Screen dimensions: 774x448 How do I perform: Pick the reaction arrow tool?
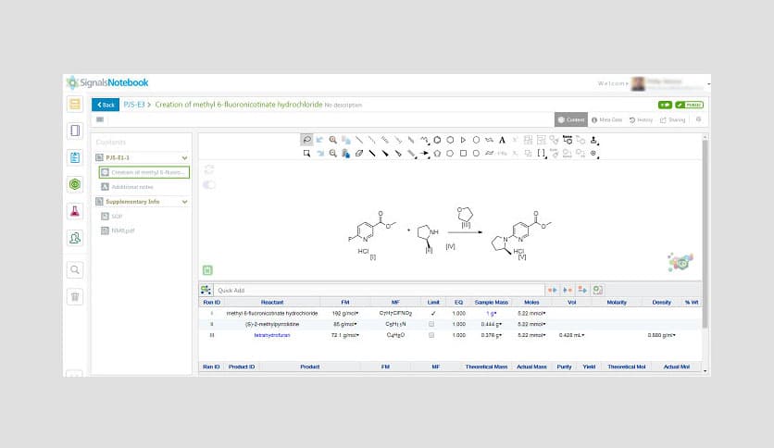tap(424, 154)
